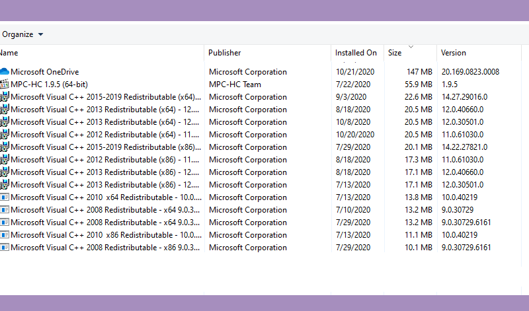
Task: Click the 55.9 MB size value
Action: click(419, 85)
